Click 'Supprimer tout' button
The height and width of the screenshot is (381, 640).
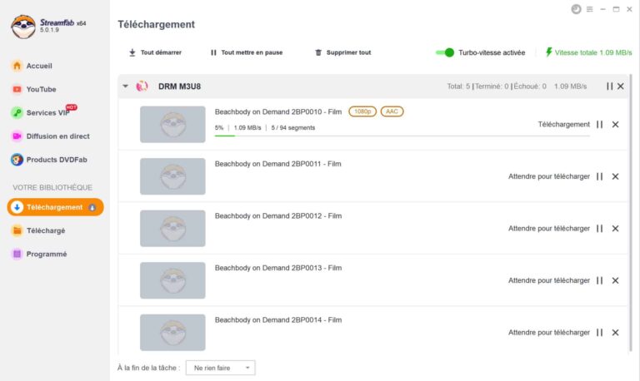(x=342, y=52)
